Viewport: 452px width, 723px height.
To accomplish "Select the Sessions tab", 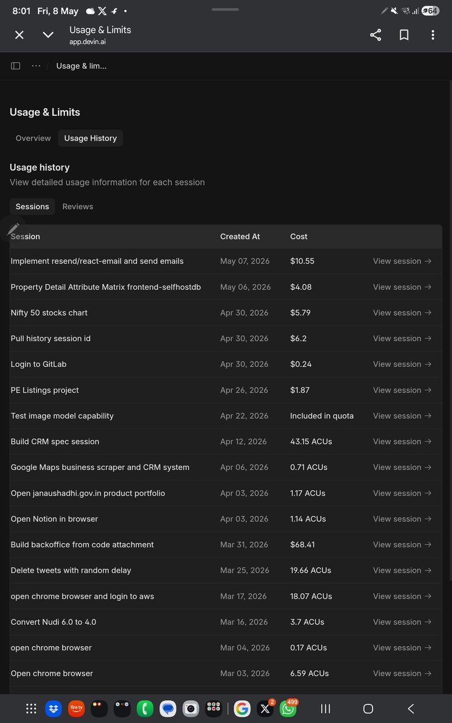I will (32, 207).
